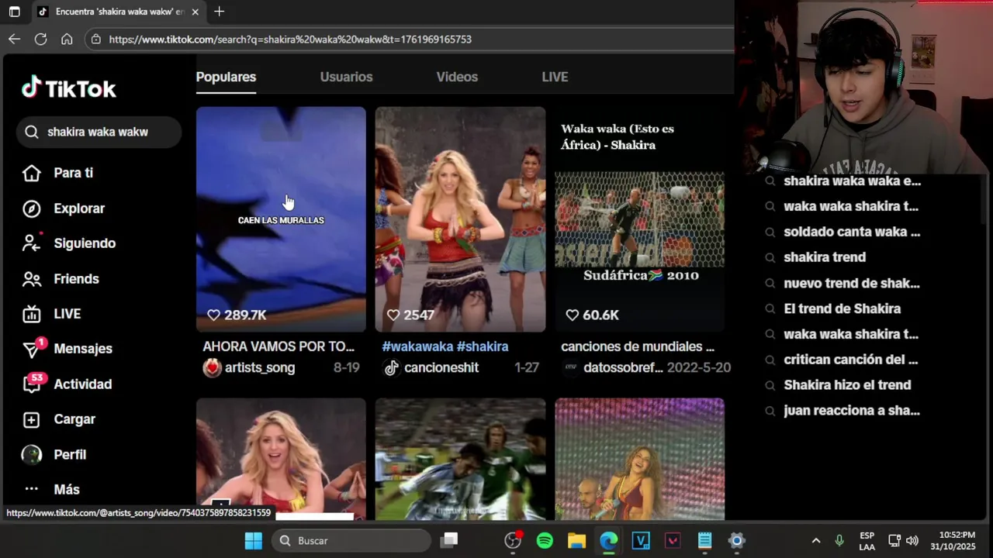The width and height of the screenshot is (993, 558).
Task: Click the TikTok search field
Action: pos(99,132)
